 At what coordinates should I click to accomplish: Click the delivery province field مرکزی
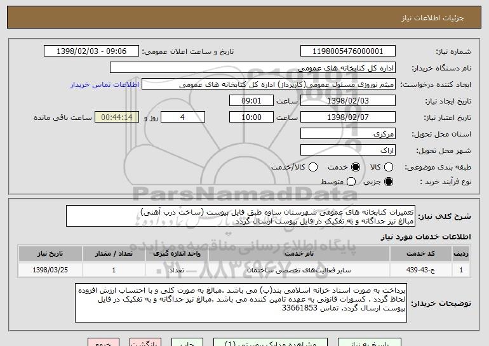(x=348, y=134)
